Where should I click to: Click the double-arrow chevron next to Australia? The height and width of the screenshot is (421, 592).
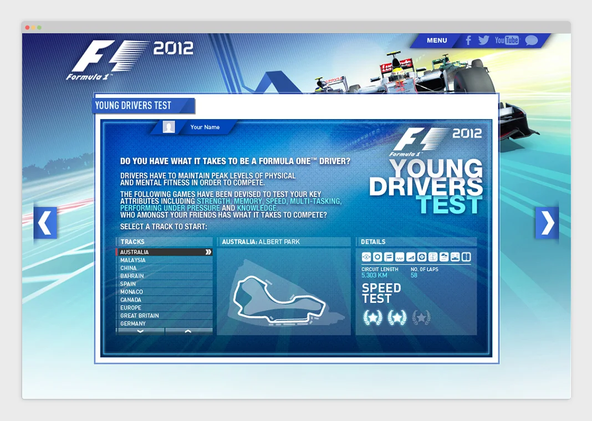(x=208, y=251)
